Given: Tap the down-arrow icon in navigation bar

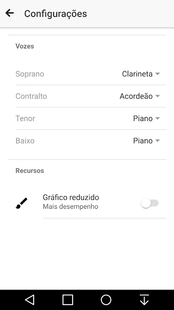Looking at the screenshot, I should [x=145, y=300].
